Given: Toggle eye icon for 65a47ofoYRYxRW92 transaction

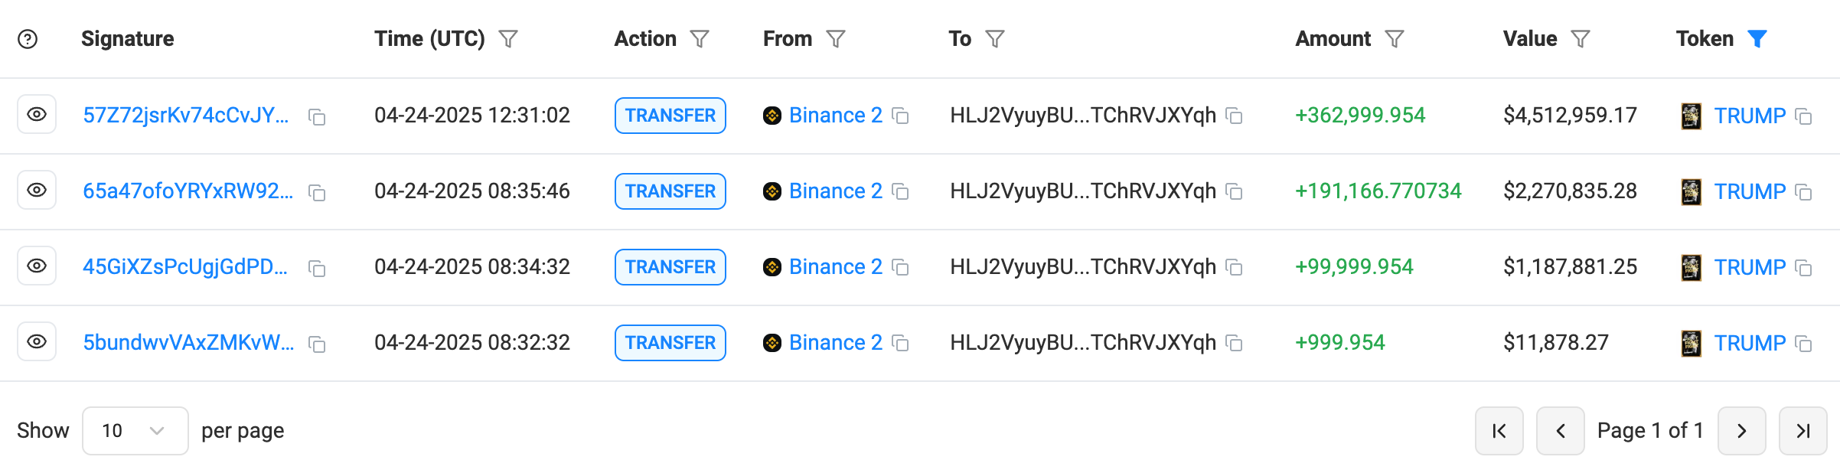Looking at the screenshot, I should click(x=37, y=191).
